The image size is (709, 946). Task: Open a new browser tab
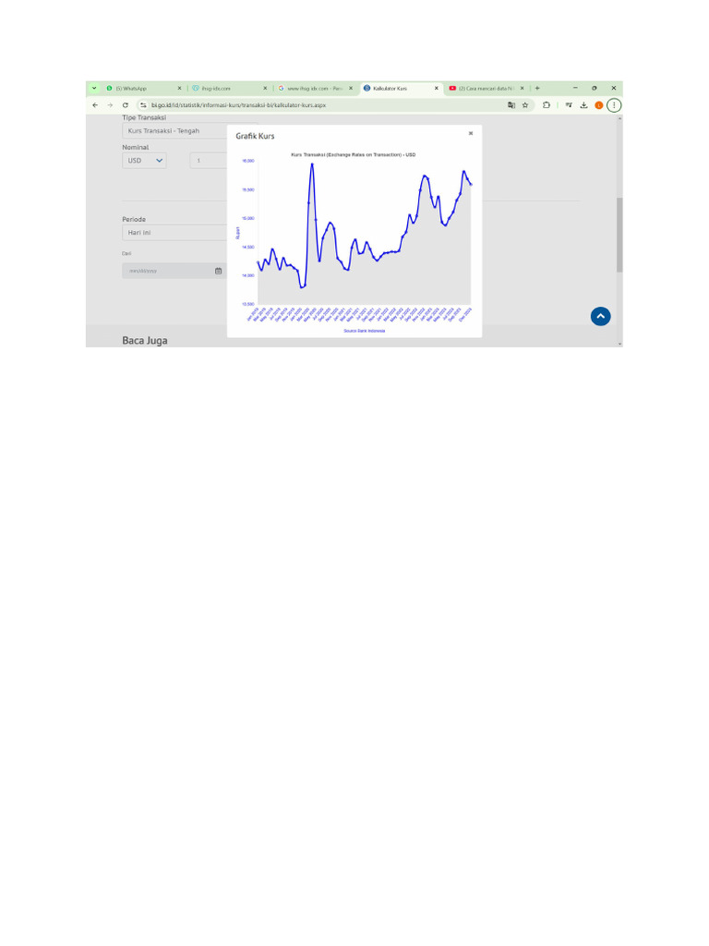tap(537, 89)
